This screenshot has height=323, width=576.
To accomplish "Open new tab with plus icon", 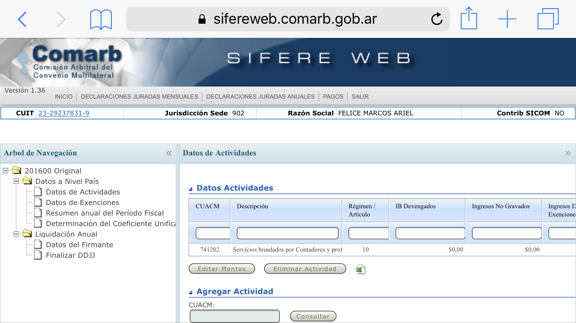I will (x=507, y=19).
